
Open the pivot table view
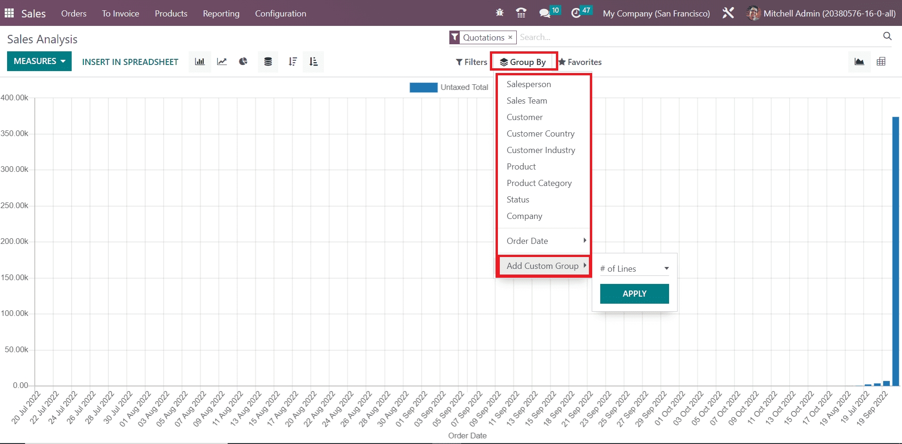[881, 62]
